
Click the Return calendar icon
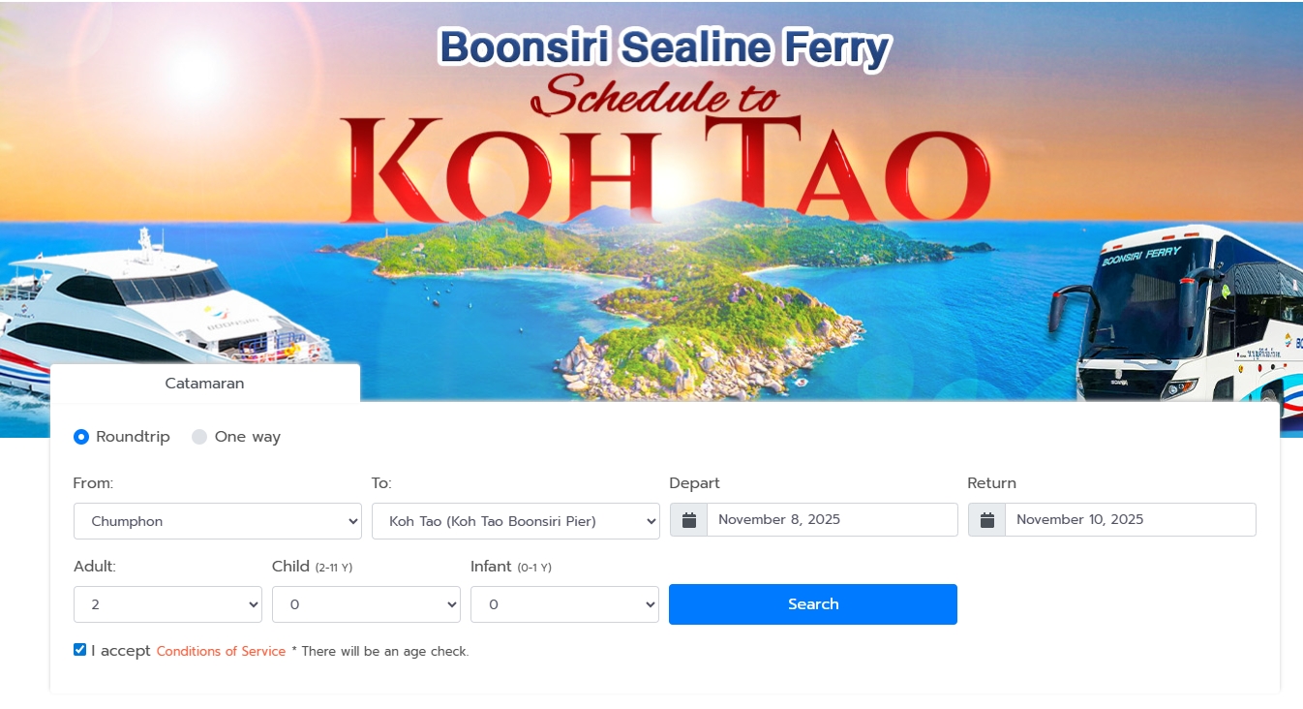pyautogui.click(x=986, y=520)
